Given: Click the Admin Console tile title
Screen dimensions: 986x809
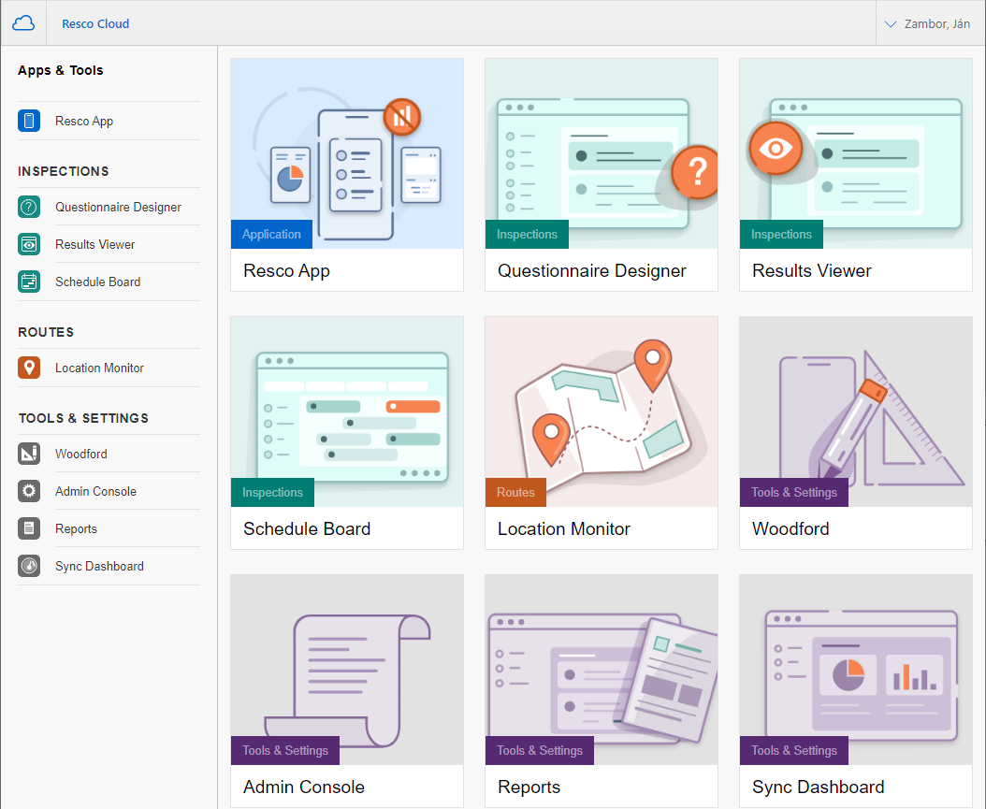Looking at the screenshot, I should (304, 787).
